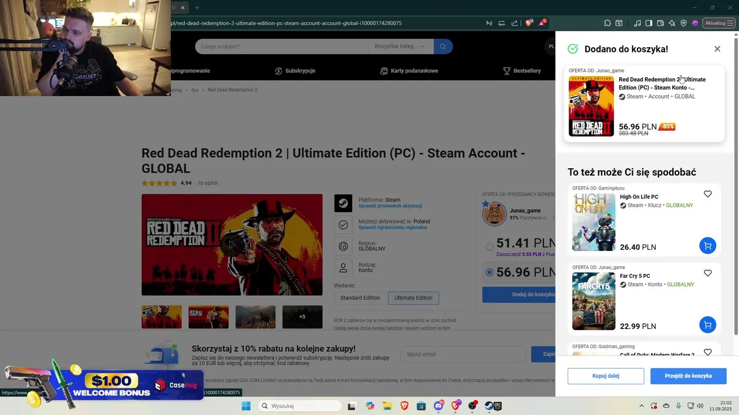Screen dimensions: 739x415
Task: Add Far Cry 5 PC to cart
Action: [708, 325]
